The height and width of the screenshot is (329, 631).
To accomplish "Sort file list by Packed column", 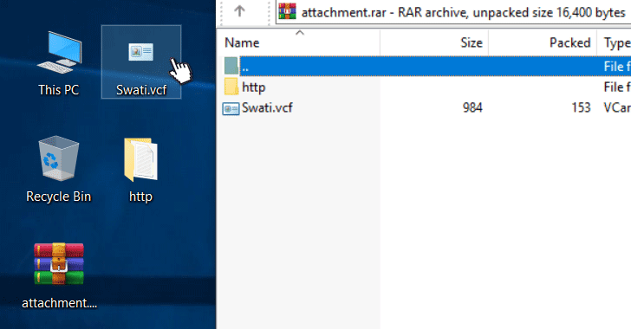I will click(543, 42).
